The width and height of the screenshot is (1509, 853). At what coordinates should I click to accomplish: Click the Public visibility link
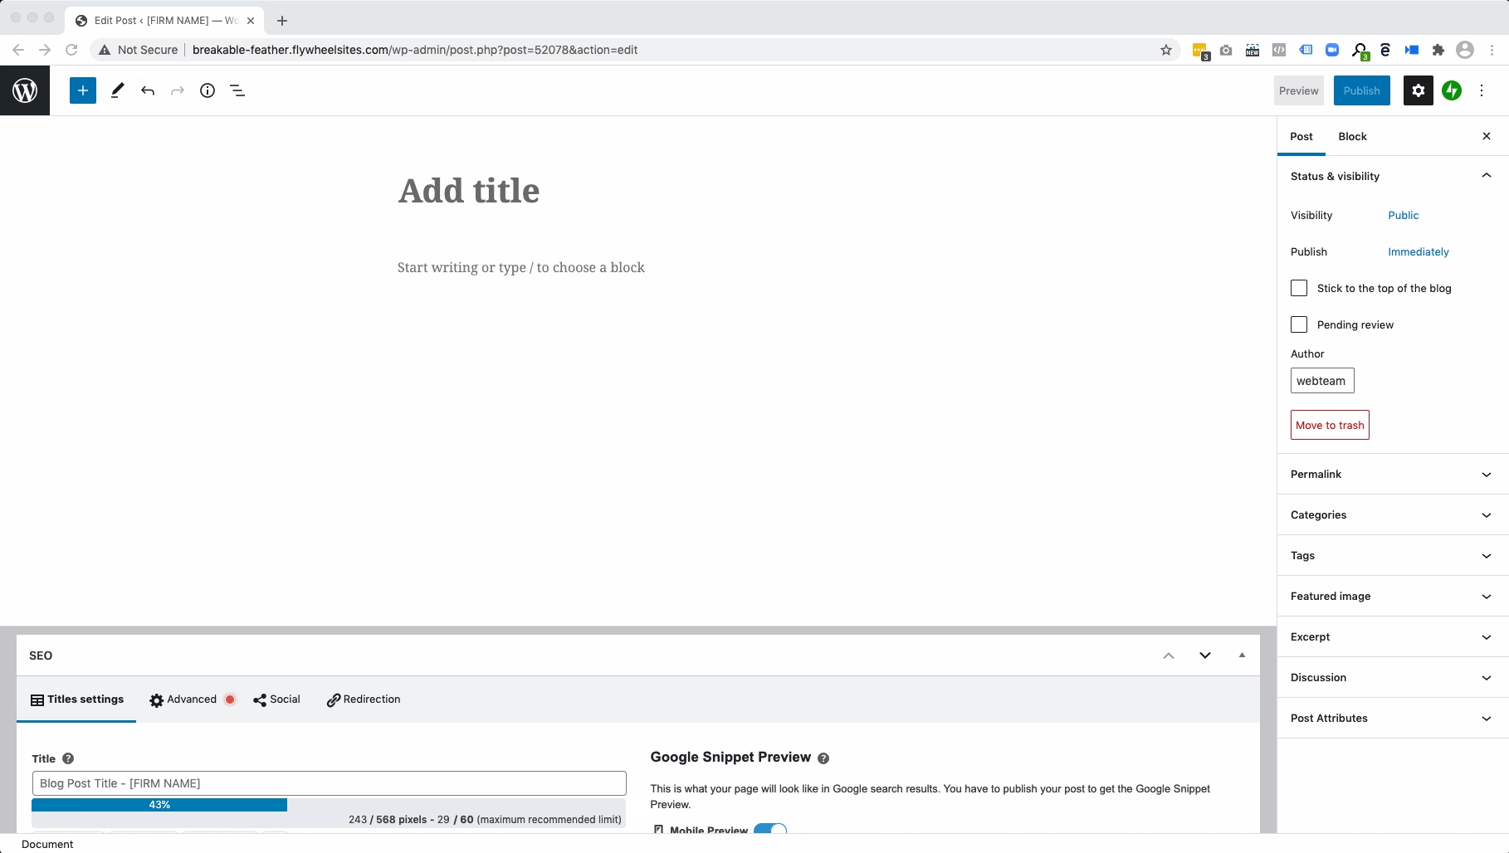point(1403,215)
